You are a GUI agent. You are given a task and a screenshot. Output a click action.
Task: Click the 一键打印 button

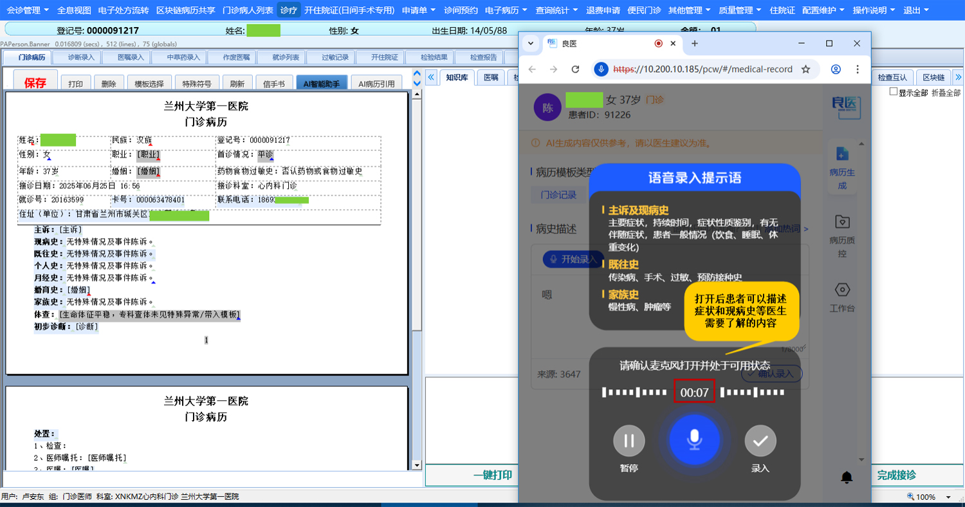pyautogui.click(x=493, y=475)
